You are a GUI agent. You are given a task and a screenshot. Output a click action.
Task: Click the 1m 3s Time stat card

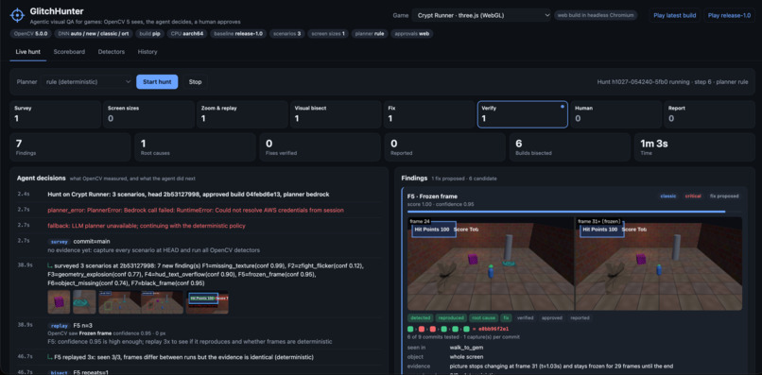pos(695,147)
